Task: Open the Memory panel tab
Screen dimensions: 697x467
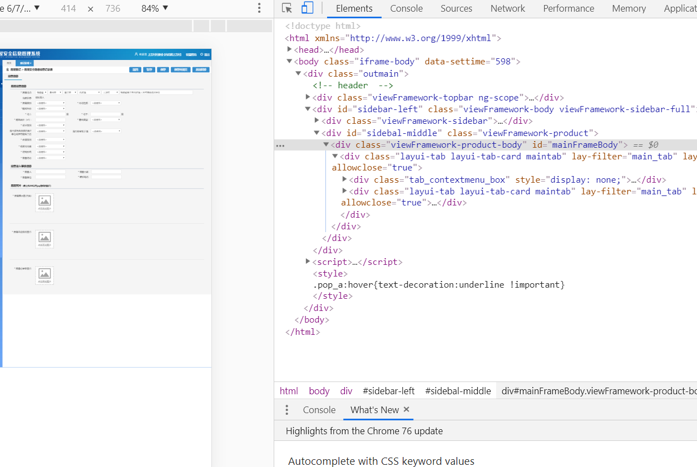Action: click(629, 8)
